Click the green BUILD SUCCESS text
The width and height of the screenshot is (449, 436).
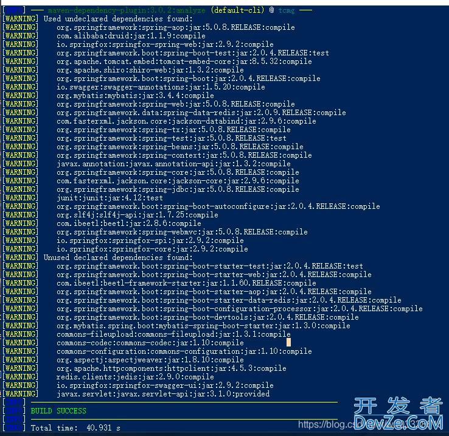click(58, 411)
